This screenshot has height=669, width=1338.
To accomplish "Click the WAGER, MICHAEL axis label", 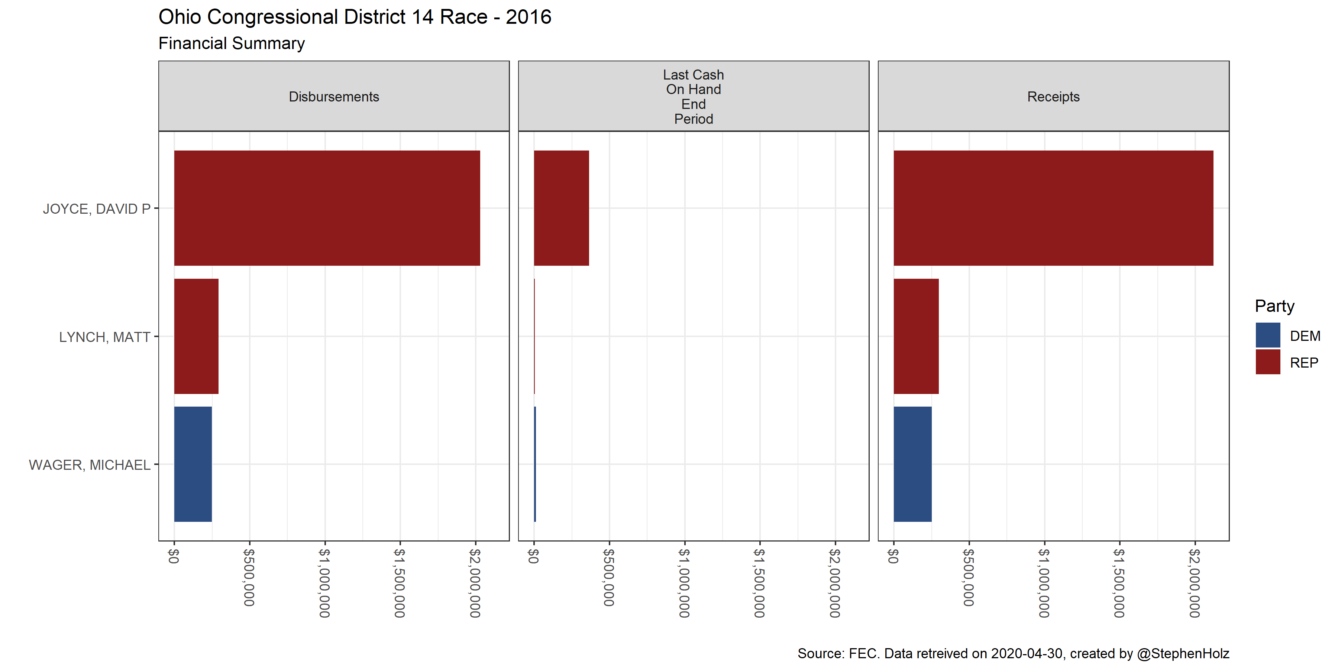I will pyautogui.click(x=89, y=465).
